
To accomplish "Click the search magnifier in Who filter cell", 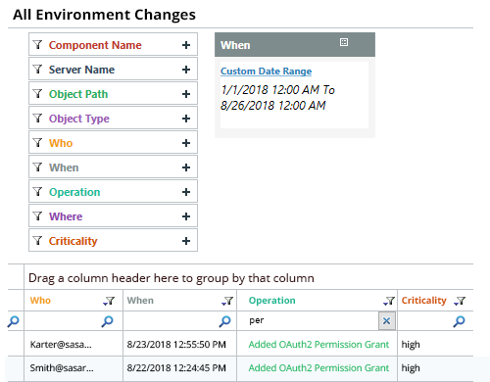I will [107, 321].
